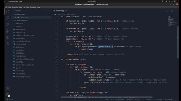Open harshad.py in the explorer

click(x=20, y=50)
